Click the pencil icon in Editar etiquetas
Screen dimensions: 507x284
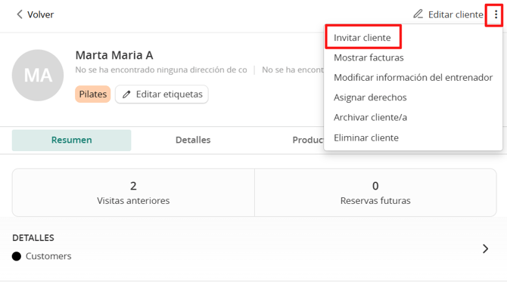tap(126, 94)
